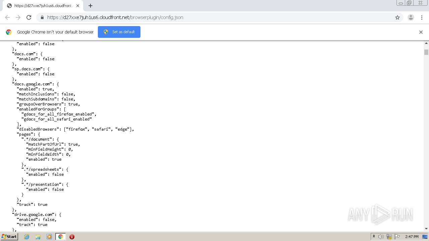The height and width of the screenshot is (241, 429).
Task: Click the browser back arrow
Action: tap(7, 17)
